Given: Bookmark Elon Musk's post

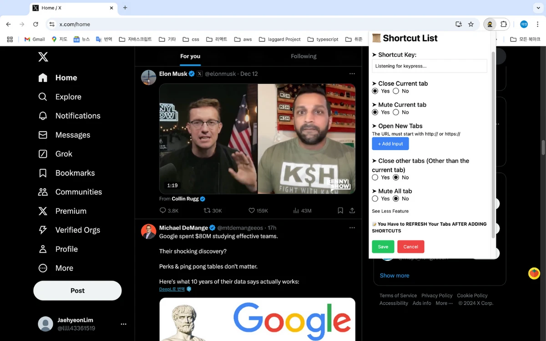Looking at the screenshot, I should tap(340, 211).
